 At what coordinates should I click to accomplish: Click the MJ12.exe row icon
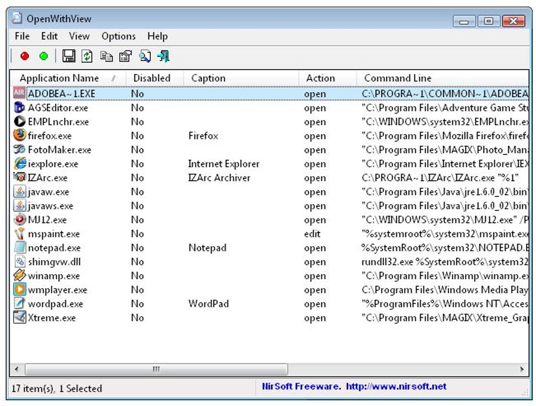coord(19,219)
